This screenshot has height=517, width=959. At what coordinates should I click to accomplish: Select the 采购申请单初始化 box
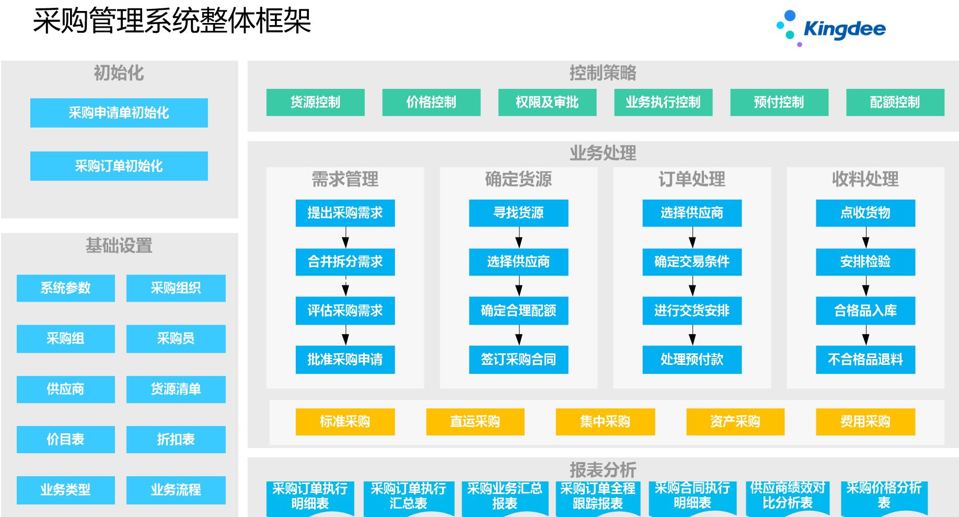(119, 113)
